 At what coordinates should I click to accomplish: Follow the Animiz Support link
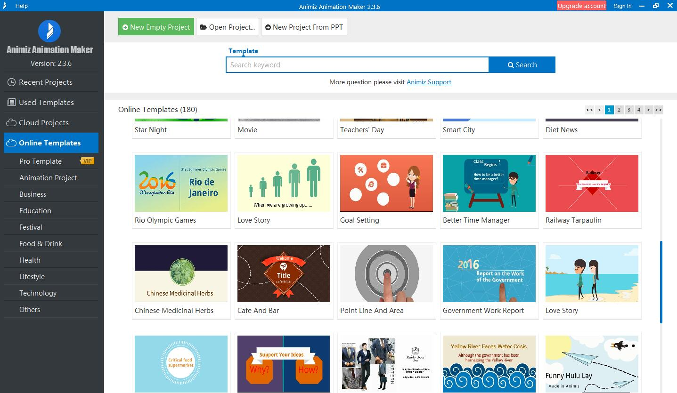pos(429,82)
